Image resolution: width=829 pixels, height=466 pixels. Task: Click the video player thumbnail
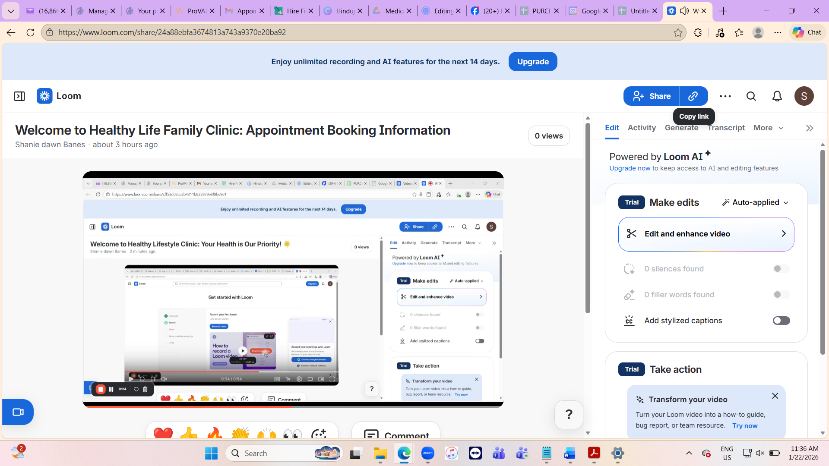293,289
